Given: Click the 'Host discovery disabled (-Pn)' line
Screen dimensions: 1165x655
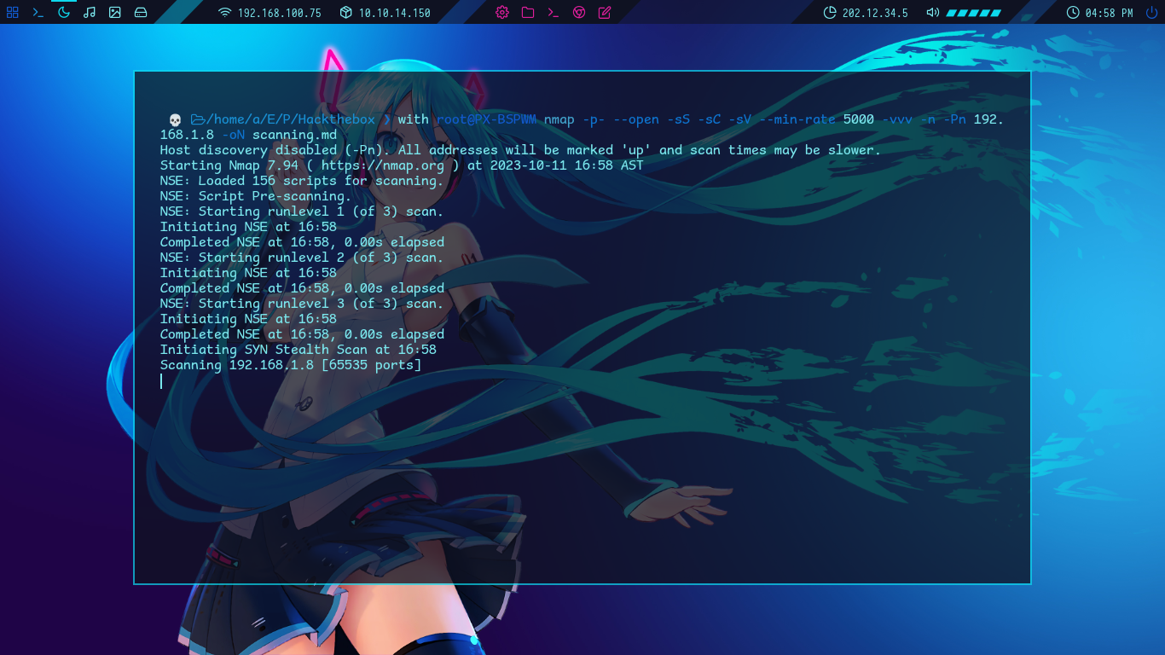Looking at the screenshot, I should click(520, 150).
